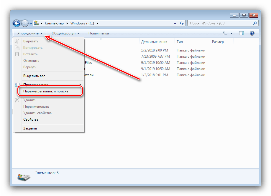Click the X icon next to Удалить

(17, 100)
